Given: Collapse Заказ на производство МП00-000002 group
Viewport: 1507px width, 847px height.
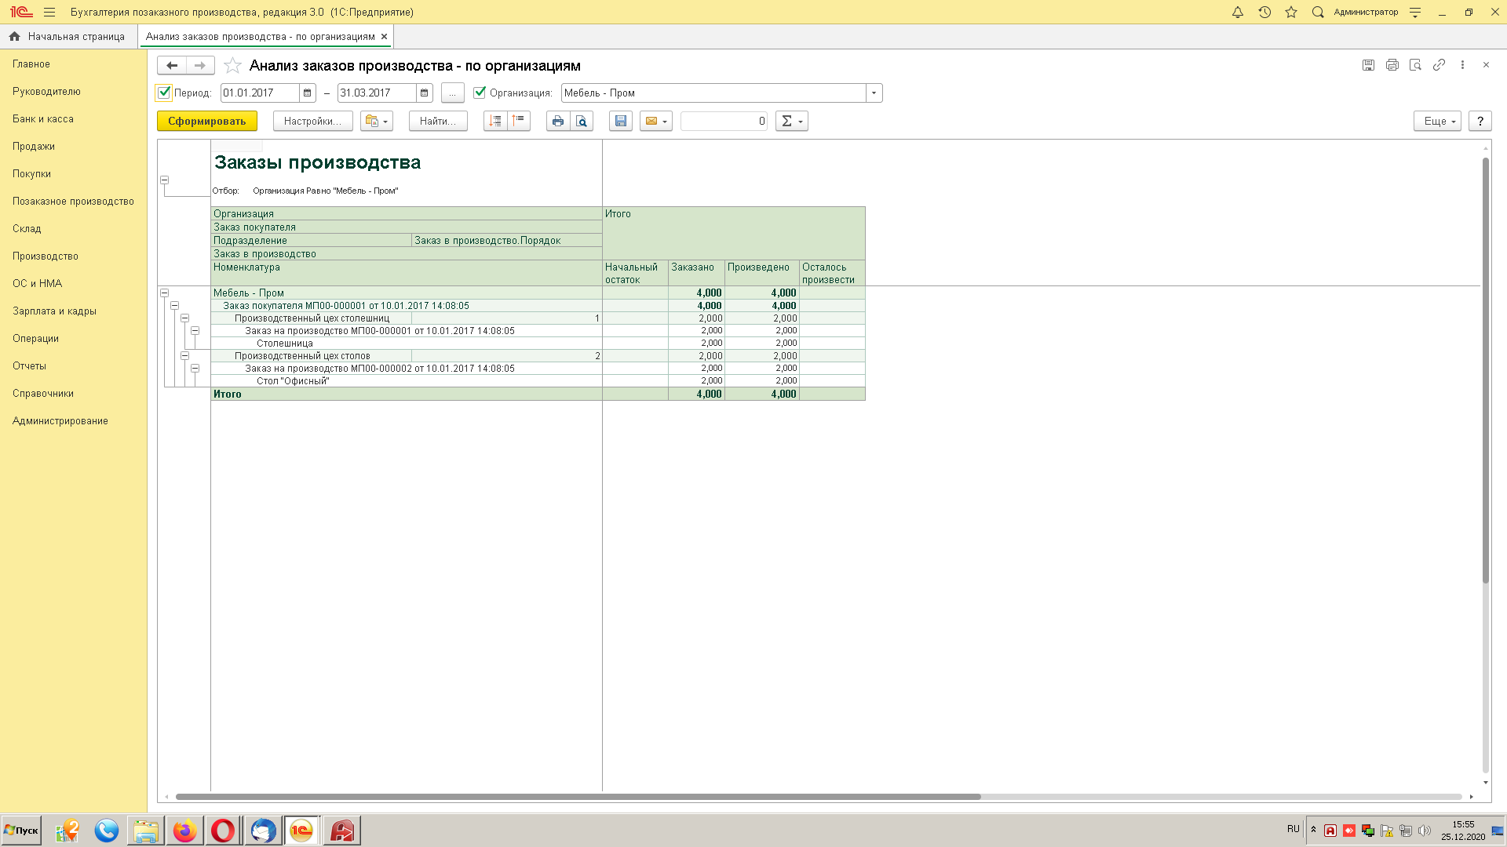Looking at the screenshot, I should pyautogui.click(x=195, y=368).
